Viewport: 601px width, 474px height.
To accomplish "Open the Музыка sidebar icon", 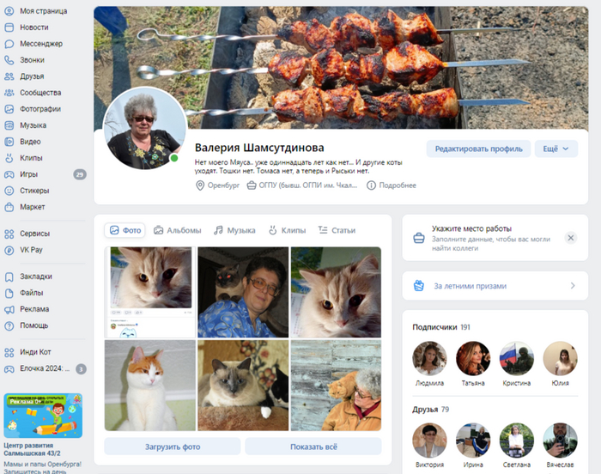I will (x=9, y=125).
